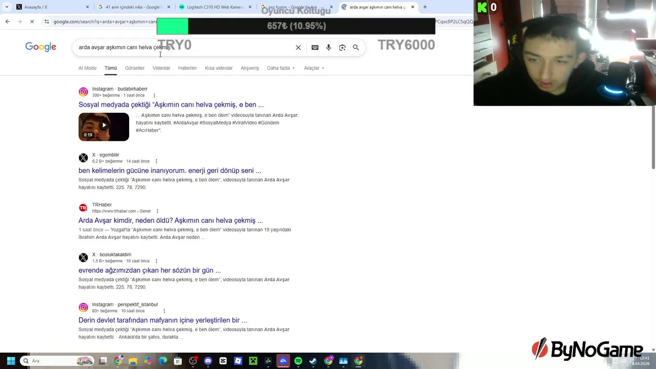Open more options for TRHaber result
656x369 pixels.
157,211
